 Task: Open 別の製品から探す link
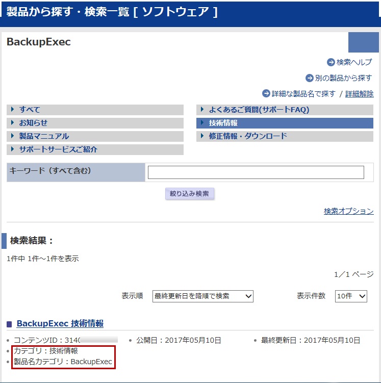pos(343,78)
